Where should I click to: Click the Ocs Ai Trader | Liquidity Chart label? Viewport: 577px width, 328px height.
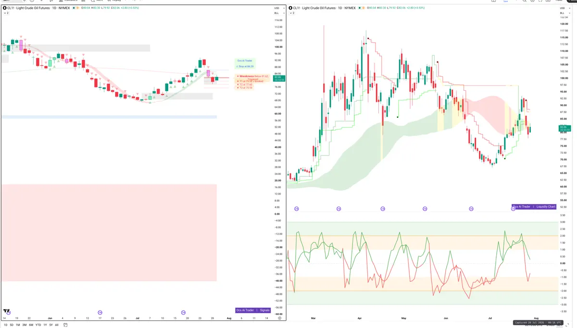534,207
